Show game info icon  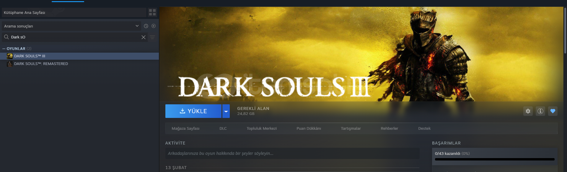click(x=540, y=111)
